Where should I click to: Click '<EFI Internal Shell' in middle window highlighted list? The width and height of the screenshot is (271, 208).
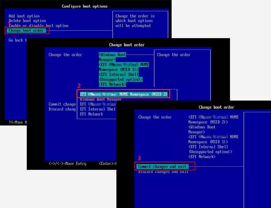tap(118, 75)
